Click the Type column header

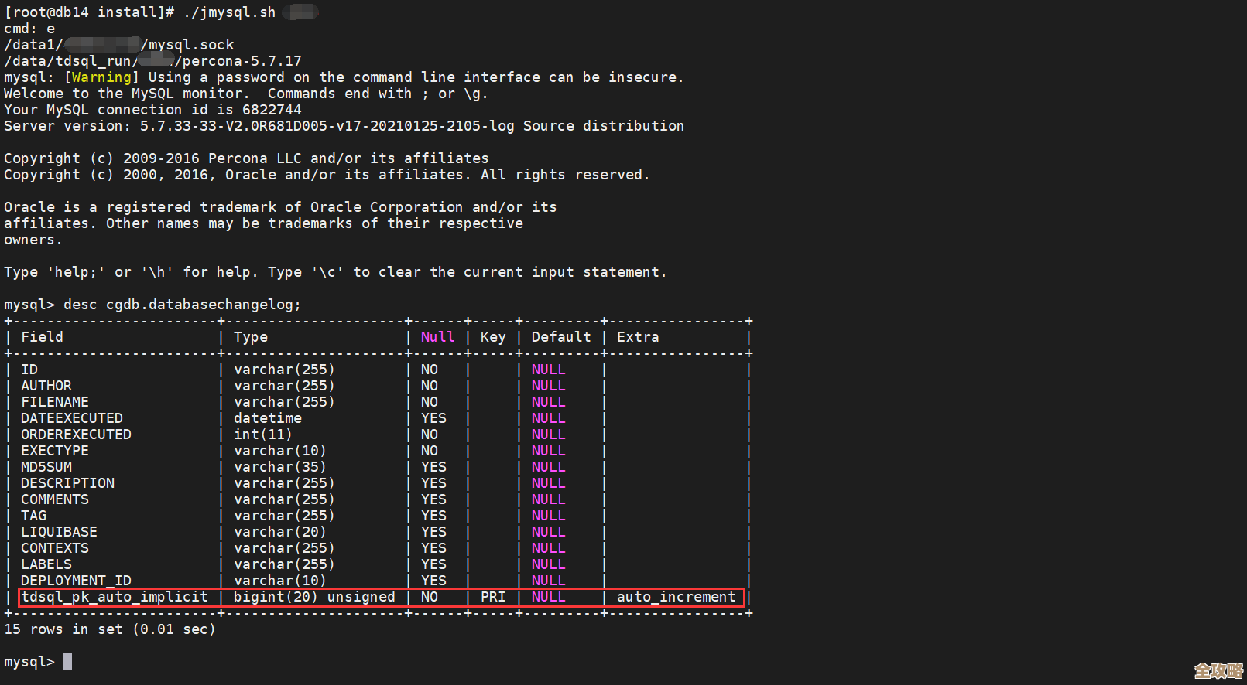[251, 337]
